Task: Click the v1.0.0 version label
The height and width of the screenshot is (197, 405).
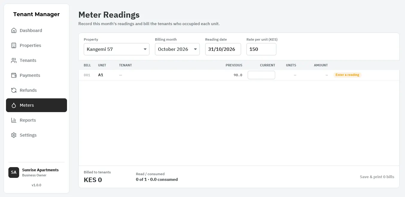Action: pyautogui.click(x=36, y=185)
